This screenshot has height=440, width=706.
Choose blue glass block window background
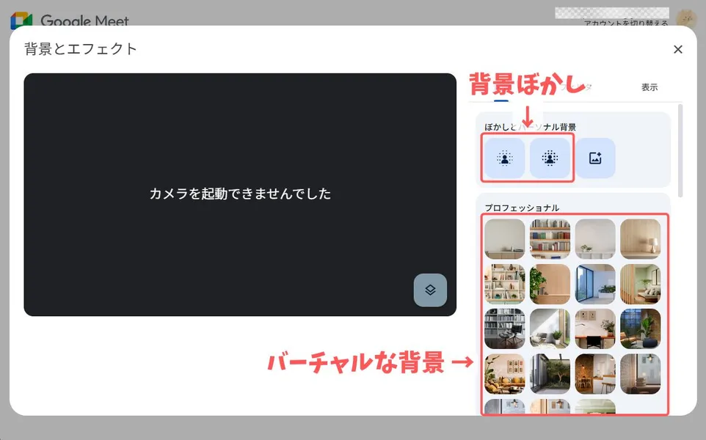(640, 329)
